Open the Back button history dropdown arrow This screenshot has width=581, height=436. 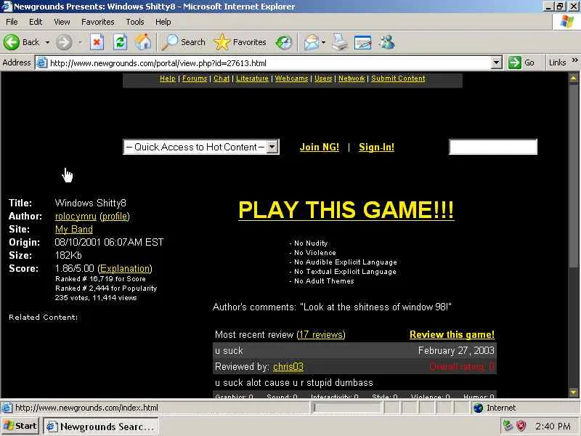point(47,42)
